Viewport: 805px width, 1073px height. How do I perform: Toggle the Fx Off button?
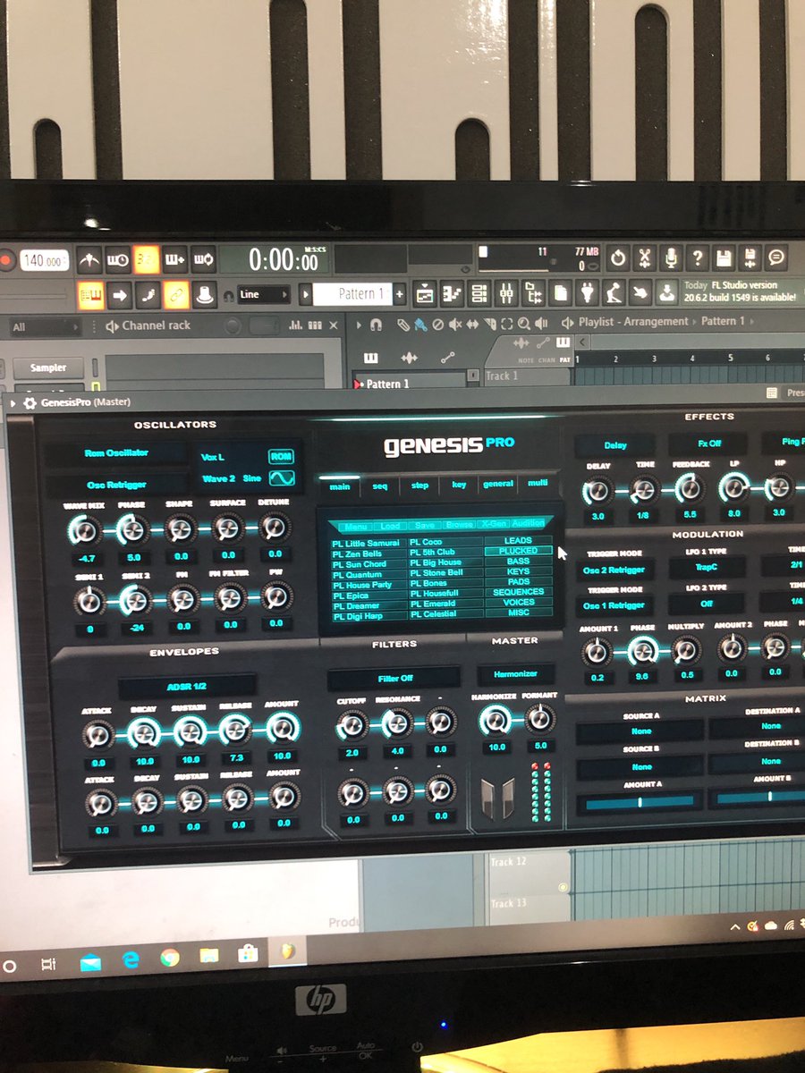pos(708,444)
